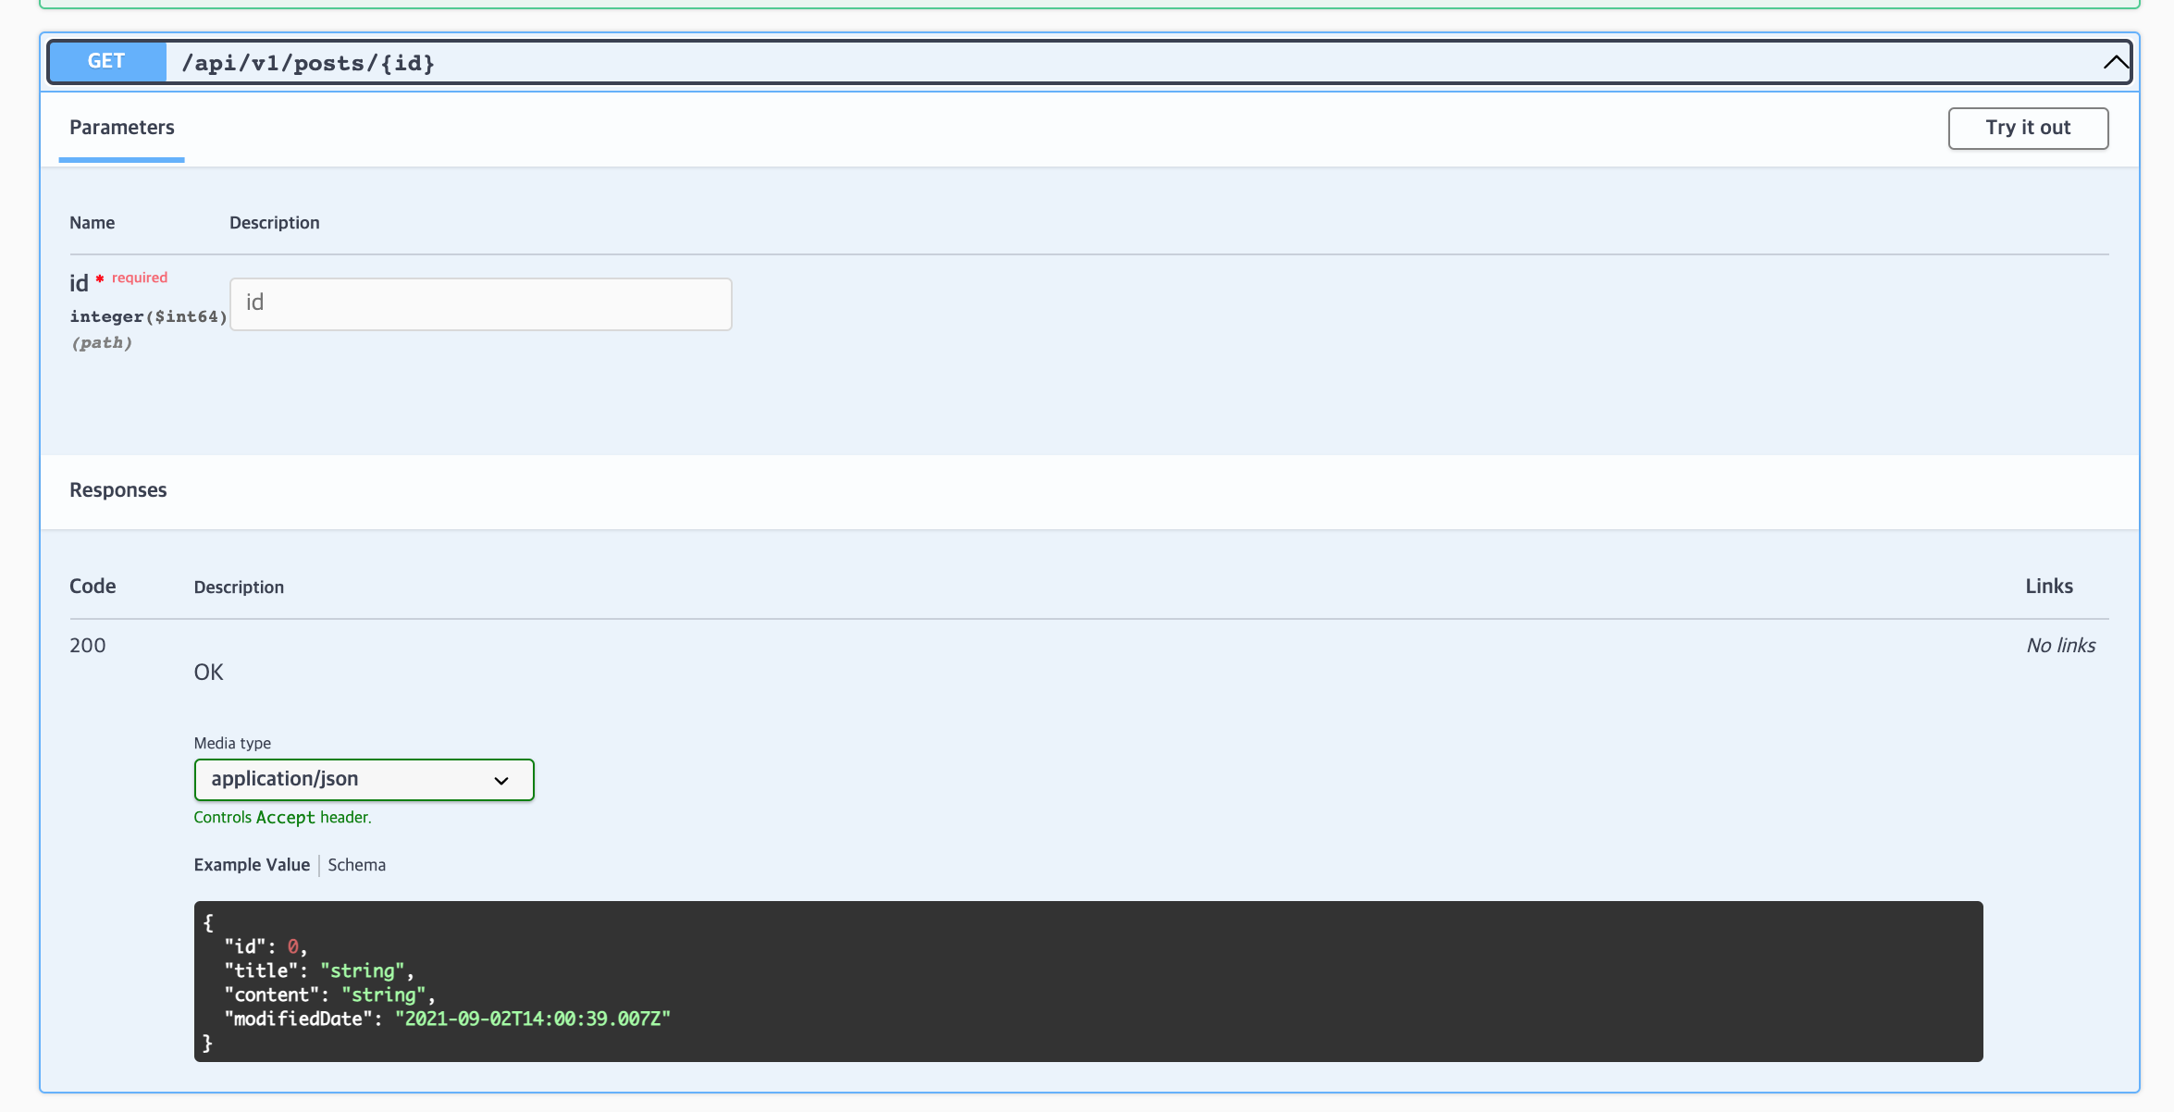The width and height of the screenshot is (2174, 1112).
Task: Click the id path parameter input field
Action: coord(481,303)
